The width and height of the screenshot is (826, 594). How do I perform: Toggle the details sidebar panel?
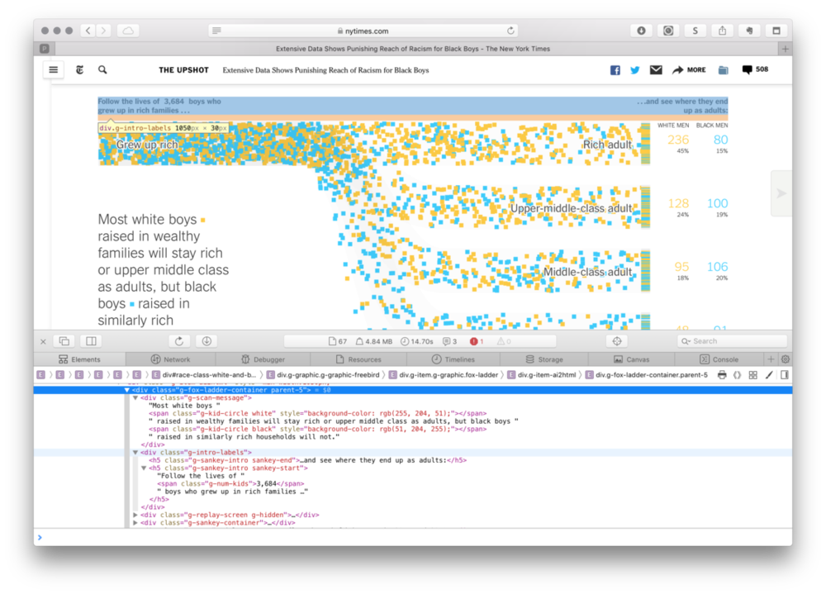[x=785, y=375]
